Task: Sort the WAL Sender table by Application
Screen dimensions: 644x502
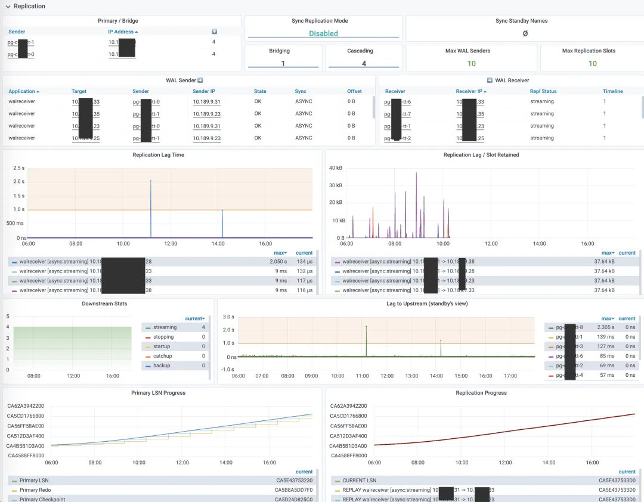Action: pyautogui.click(x=24, y=91)
